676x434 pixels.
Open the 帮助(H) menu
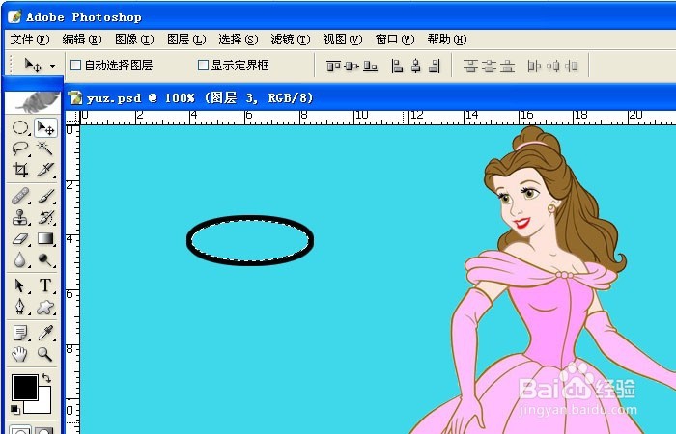[446, 40]
